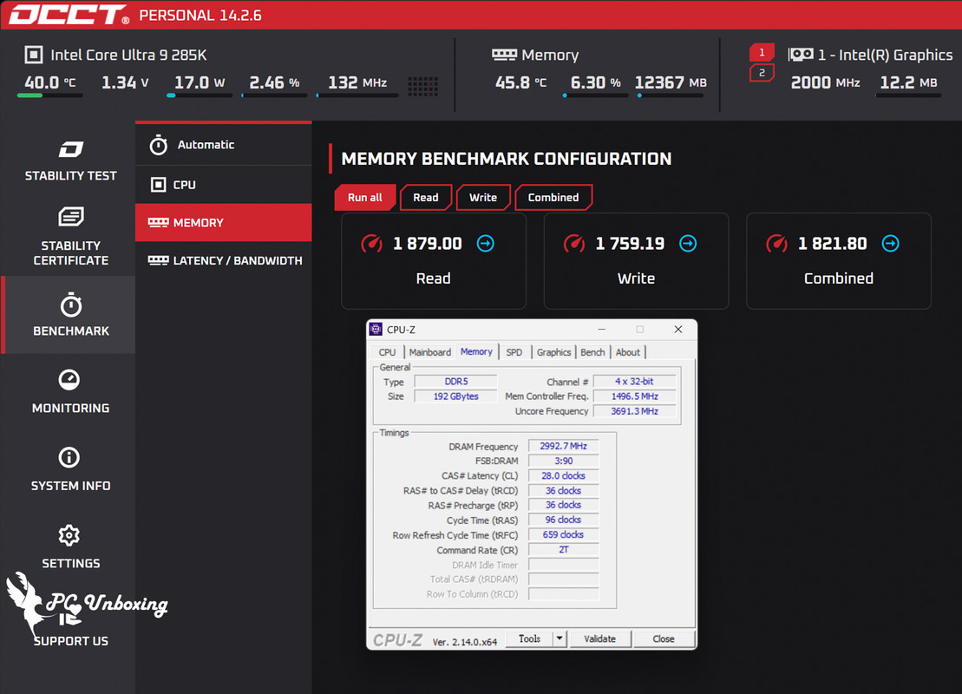Click the CPU-Z window title icon
The height and width of the screenshot is (694, 962).
tap(376, 330)
